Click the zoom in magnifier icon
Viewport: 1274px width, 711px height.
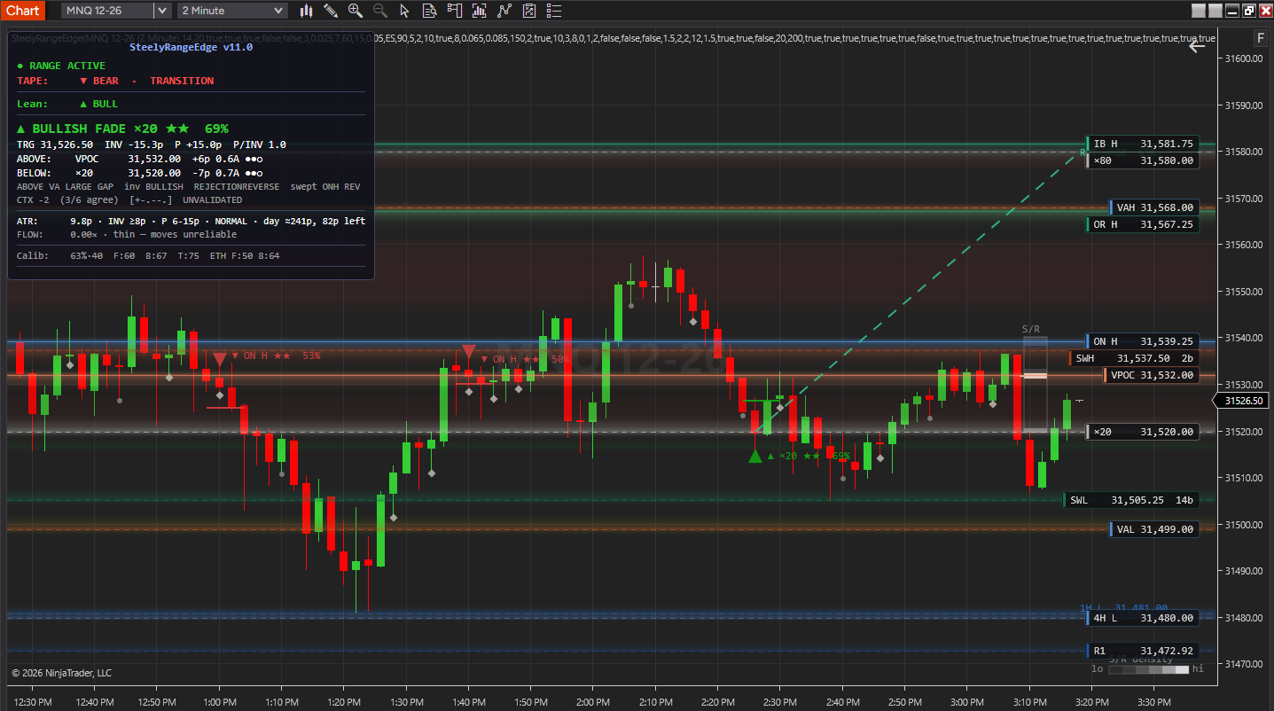tap(356, 11)
